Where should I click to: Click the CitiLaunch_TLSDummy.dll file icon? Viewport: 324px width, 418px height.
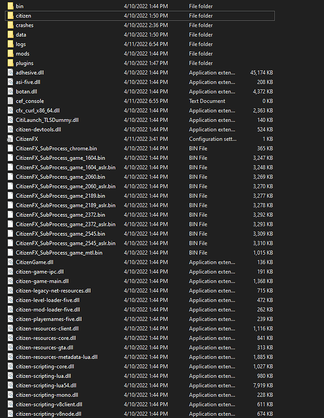pos(11,120)
